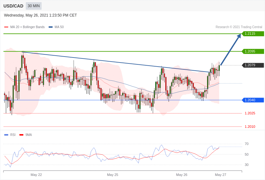Click the 'May 22' date axis label
This screenshot has height=180, width=265.
36,175
